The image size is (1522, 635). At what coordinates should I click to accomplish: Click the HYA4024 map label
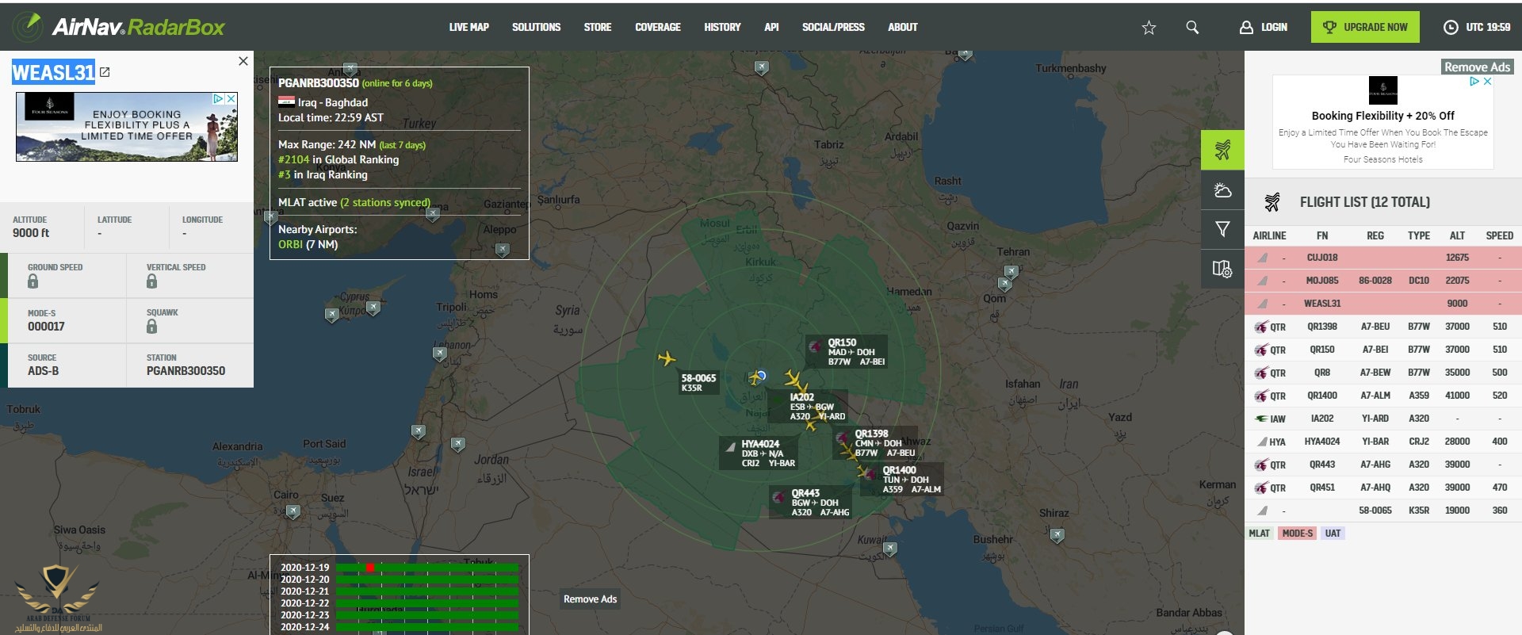759,453
